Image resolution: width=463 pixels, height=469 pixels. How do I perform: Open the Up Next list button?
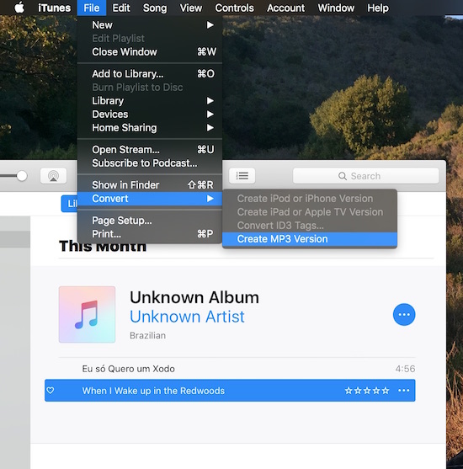click(x=242, y=176)
